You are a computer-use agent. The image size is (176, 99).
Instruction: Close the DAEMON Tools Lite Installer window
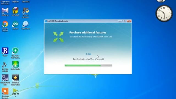coord(129,21)
